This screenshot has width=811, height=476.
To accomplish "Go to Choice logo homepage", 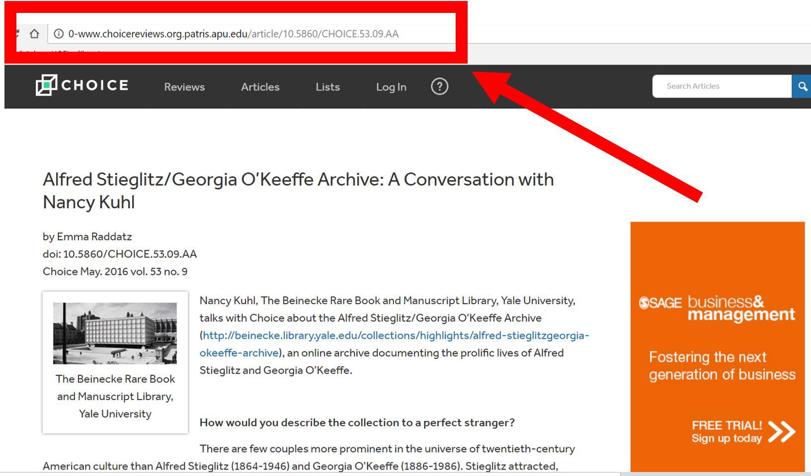I will [82, 85].
